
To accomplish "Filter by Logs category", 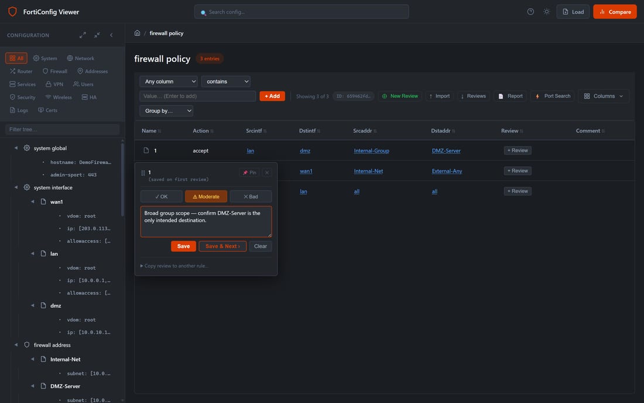I will click(x=19, y=110).
